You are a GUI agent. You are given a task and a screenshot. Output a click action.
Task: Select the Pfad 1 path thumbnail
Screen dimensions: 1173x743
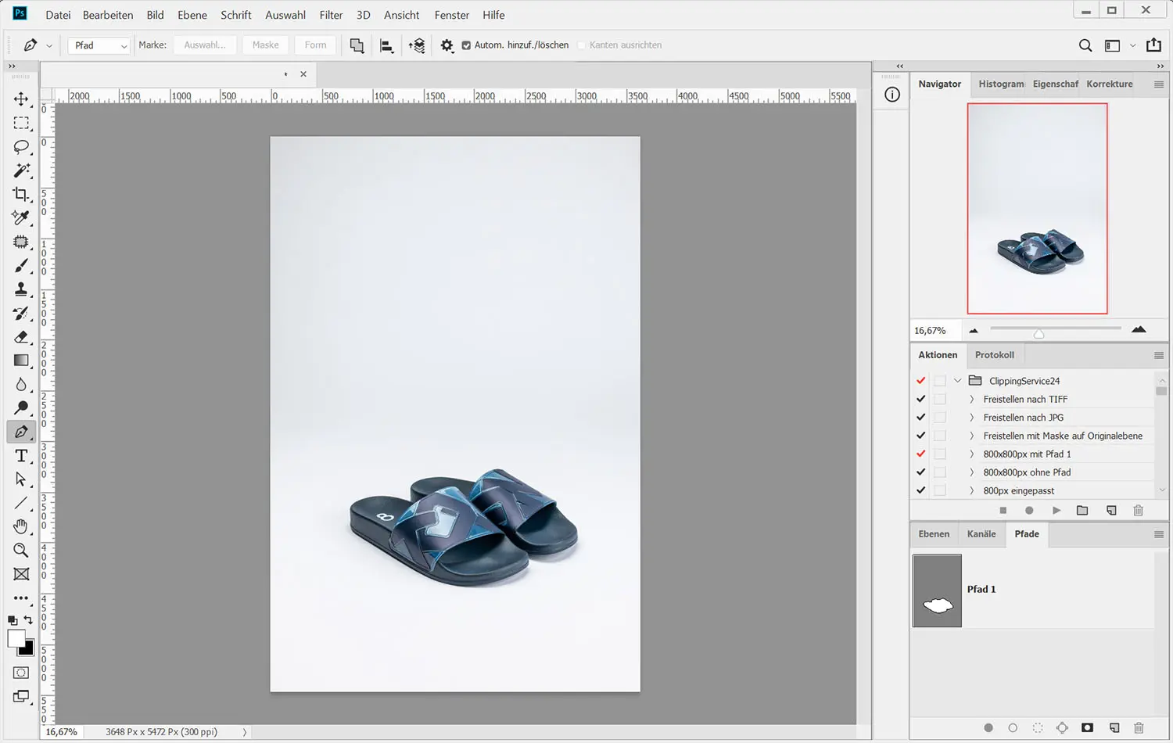(937, 590)
